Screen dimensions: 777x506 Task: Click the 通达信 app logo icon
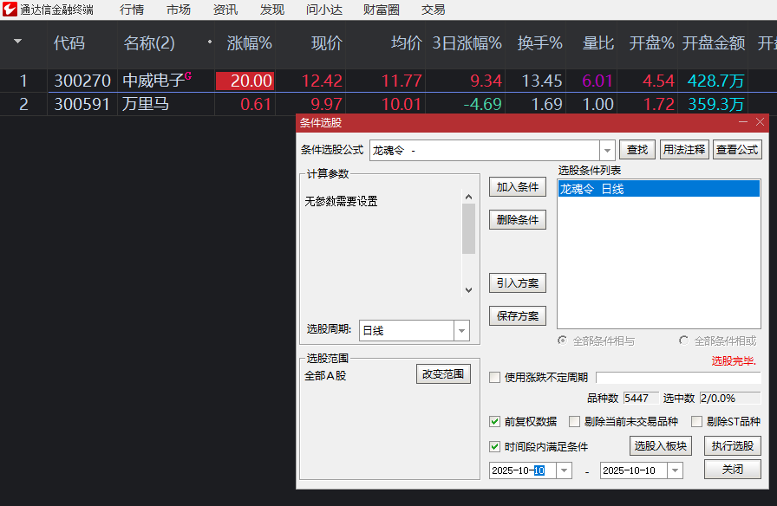coord(10,10)
